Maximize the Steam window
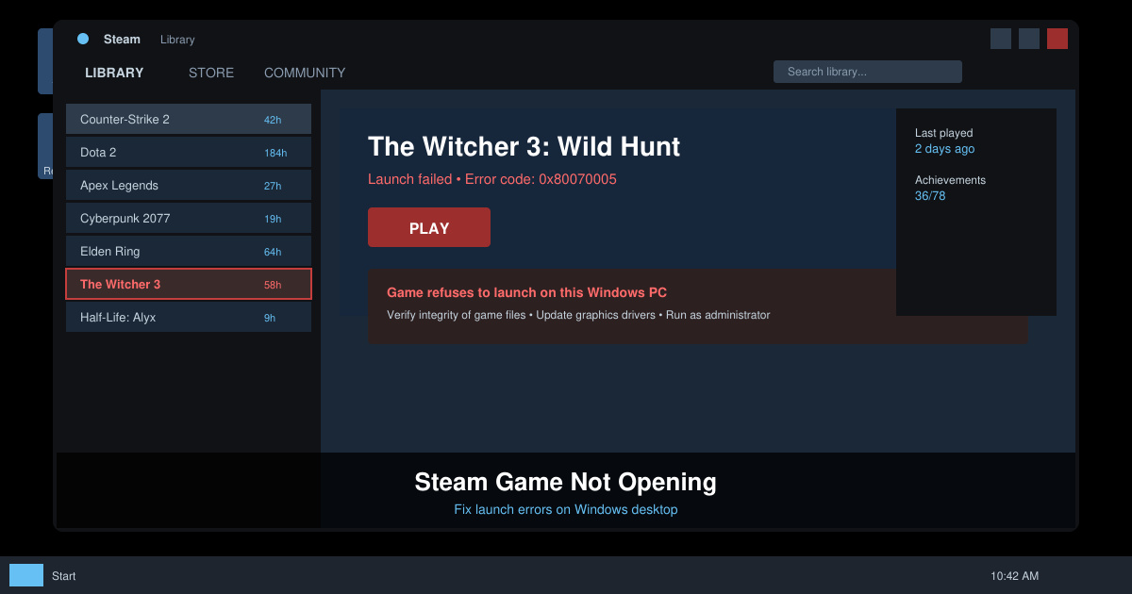 coord(1029,39)
